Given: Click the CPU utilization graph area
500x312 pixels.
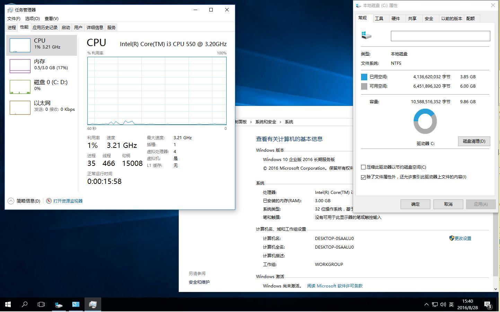Looking at the screenshot, I should (x=157, y=91).
